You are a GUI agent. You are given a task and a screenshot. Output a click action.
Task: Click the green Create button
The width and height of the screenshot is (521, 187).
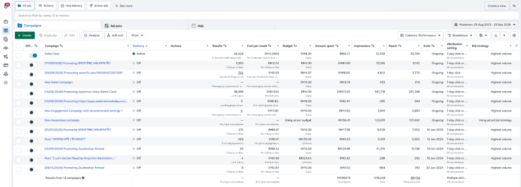24,35
